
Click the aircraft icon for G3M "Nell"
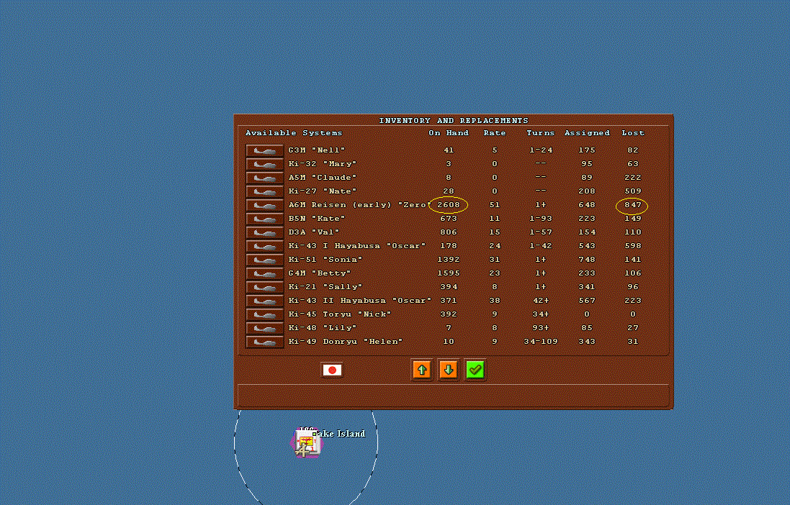264,150
